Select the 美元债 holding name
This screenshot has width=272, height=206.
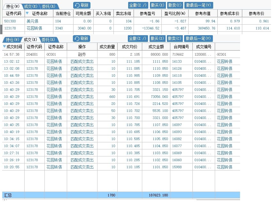[32, 21]
